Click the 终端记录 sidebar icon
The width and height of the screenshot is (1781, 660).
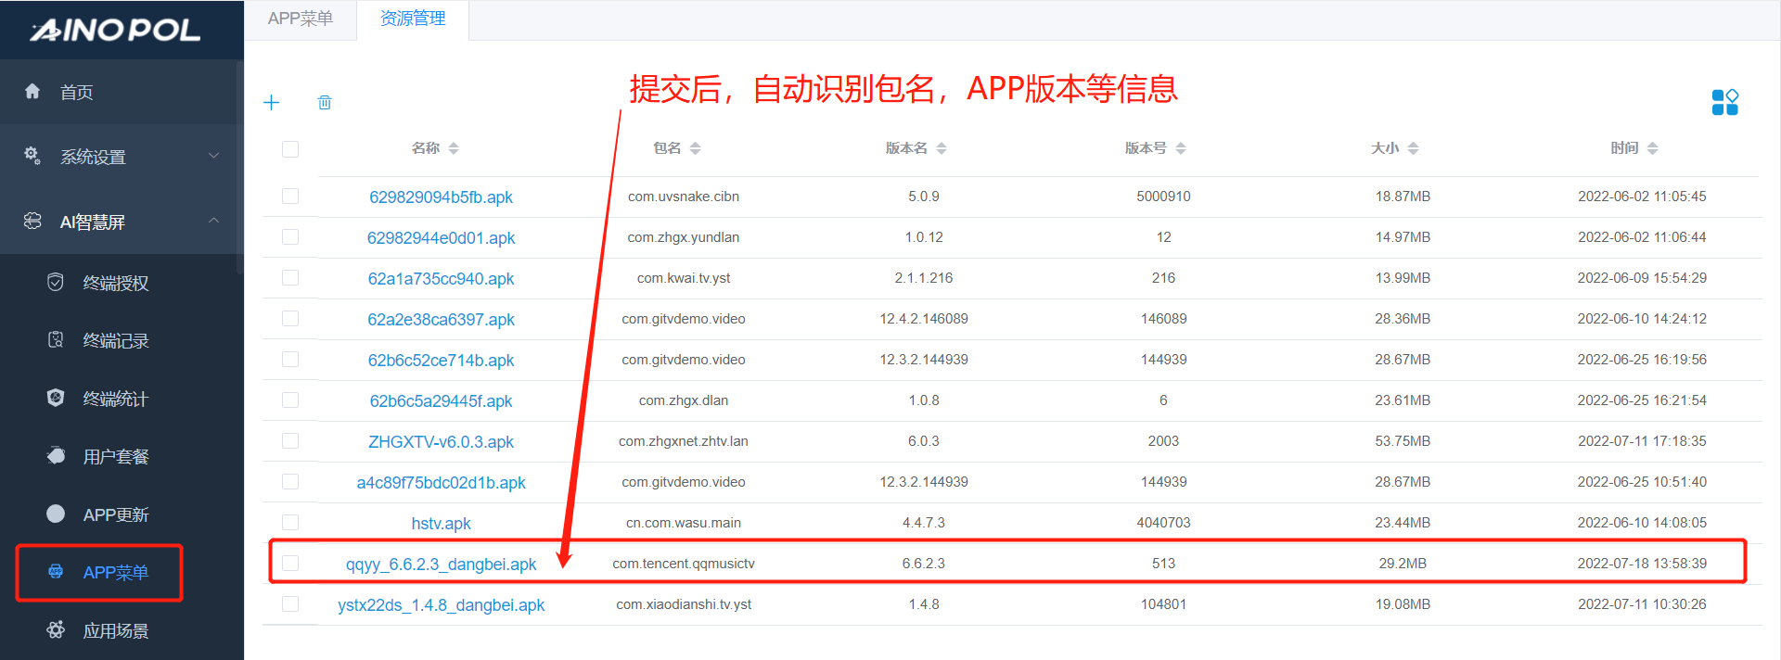click(56, 340)
